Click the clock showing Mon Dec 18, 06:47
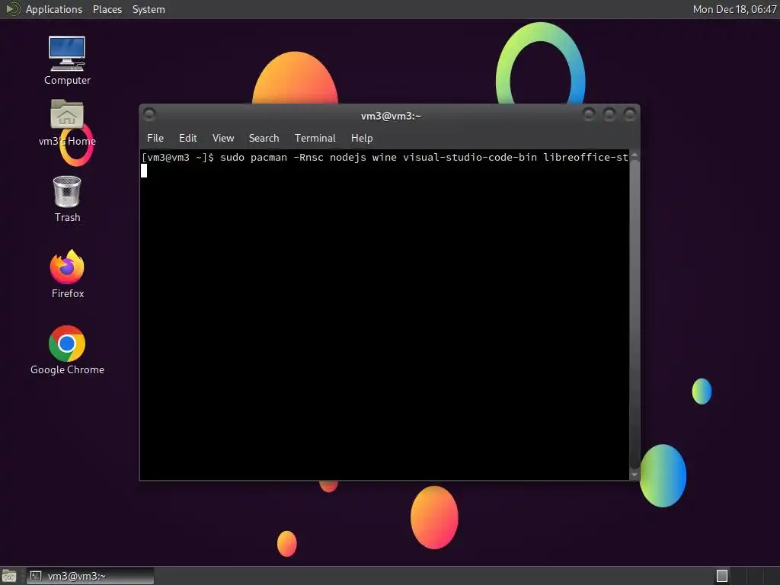The width and height of the screenshot is (780, 585). click(734, 9)
